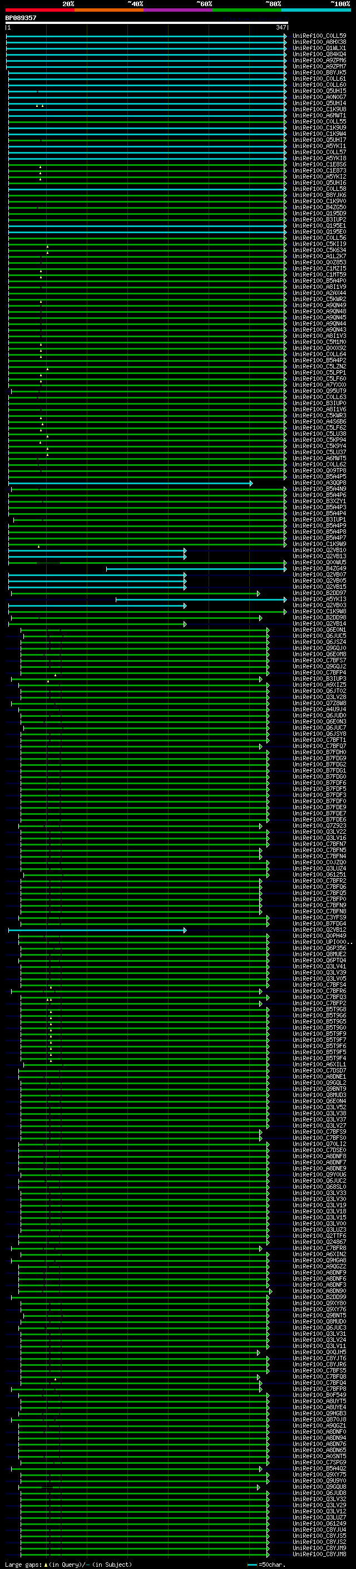The width and height of the screenshot is (356, 1569).
Task: Select the UniRef100_A9XIZ5 label
Action: (319, 685)
